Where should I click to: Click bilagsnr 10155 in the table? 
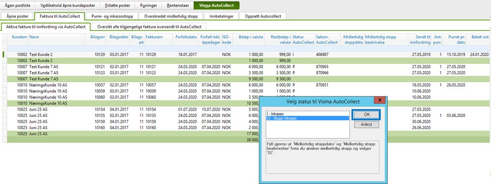pos(100,115)
